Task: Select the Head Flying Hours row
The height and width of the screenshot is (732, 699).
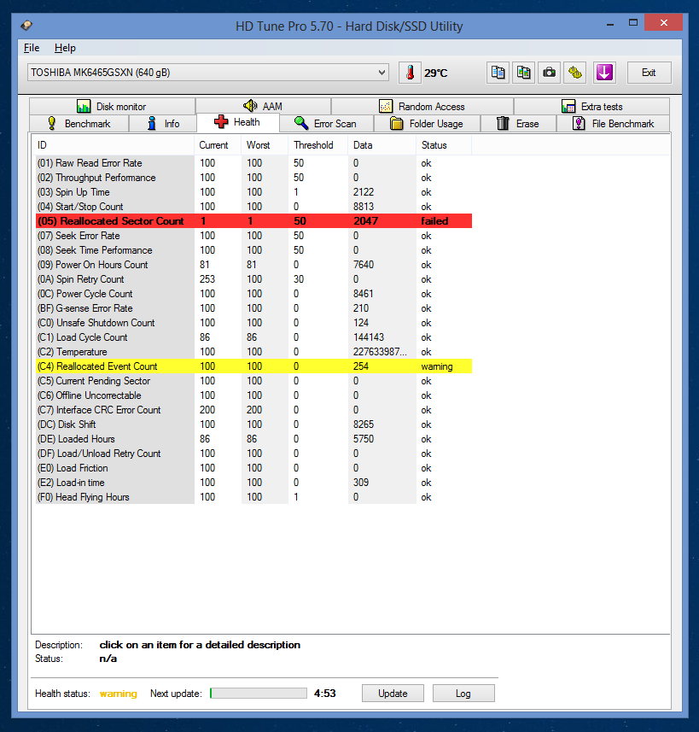Action: click(253, 497)
